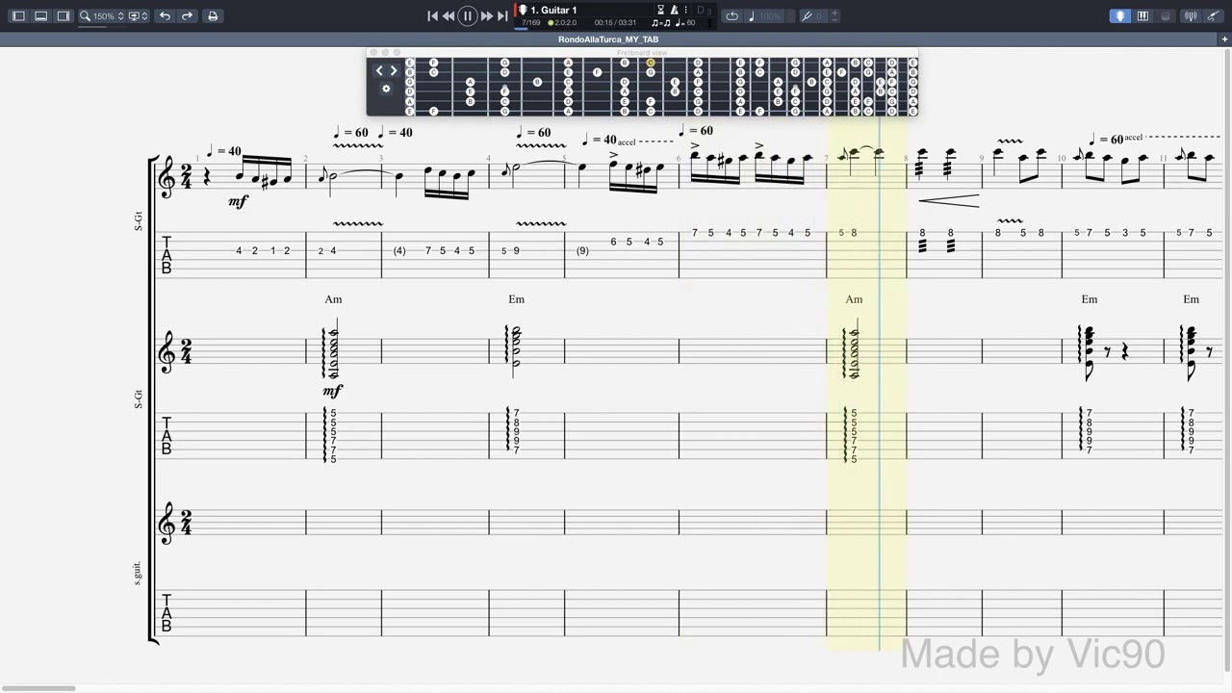Open the line-in guitar input
This screenshot has width=1232, height=693.
point(1212,15)
